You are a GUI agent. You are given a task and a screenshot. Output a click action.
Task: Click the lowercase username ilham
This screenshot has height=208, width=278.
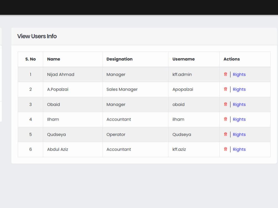coord(178,119)
